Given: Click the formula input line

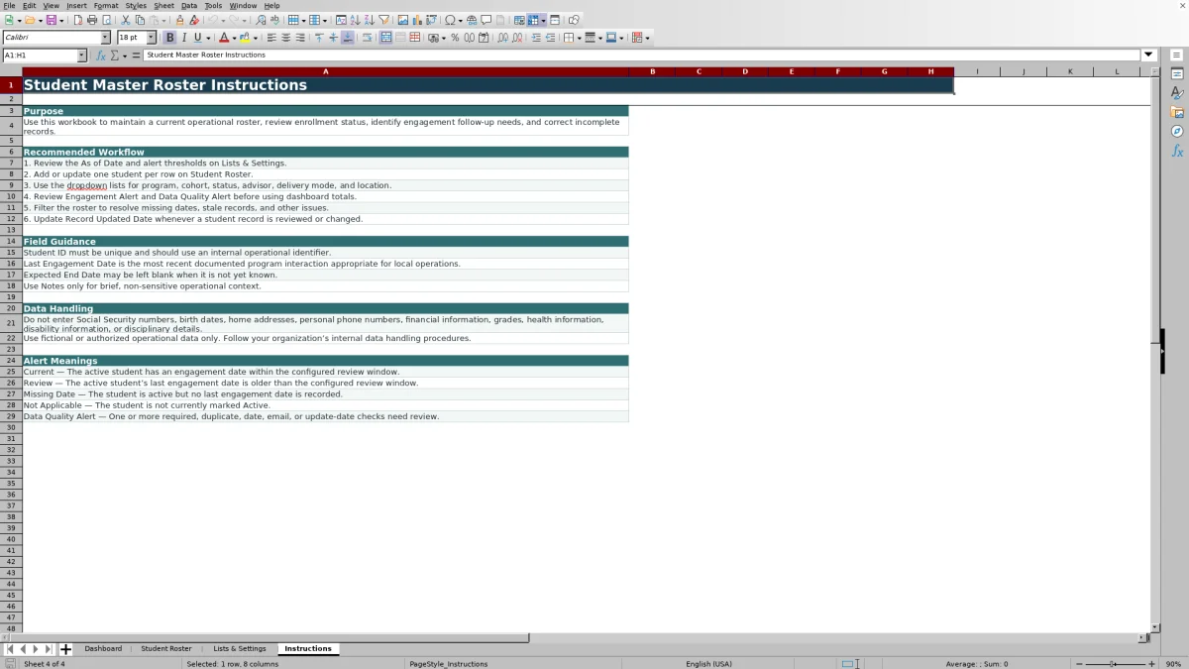Looking at the screenshot, I should click(642, 56).
